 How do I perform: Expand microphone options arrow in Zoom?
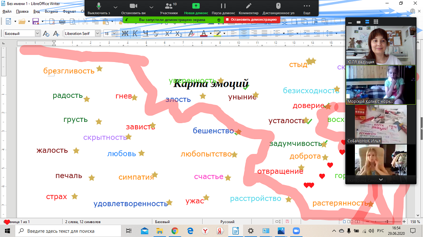(115, 7)
